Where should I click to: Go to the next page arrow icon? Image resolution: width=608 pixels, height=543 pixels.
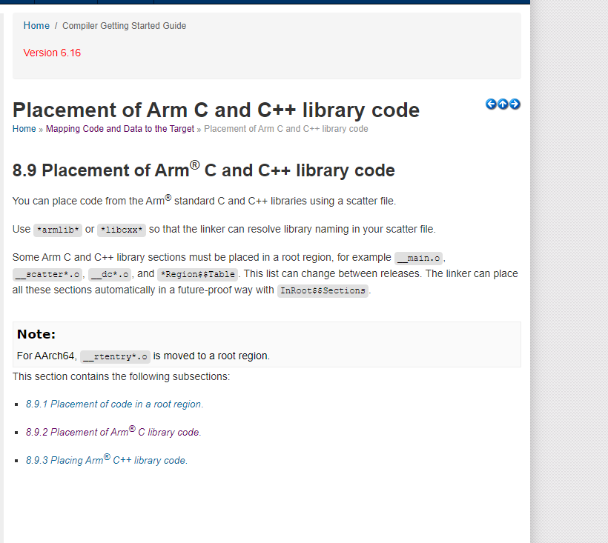click(515, 104)
